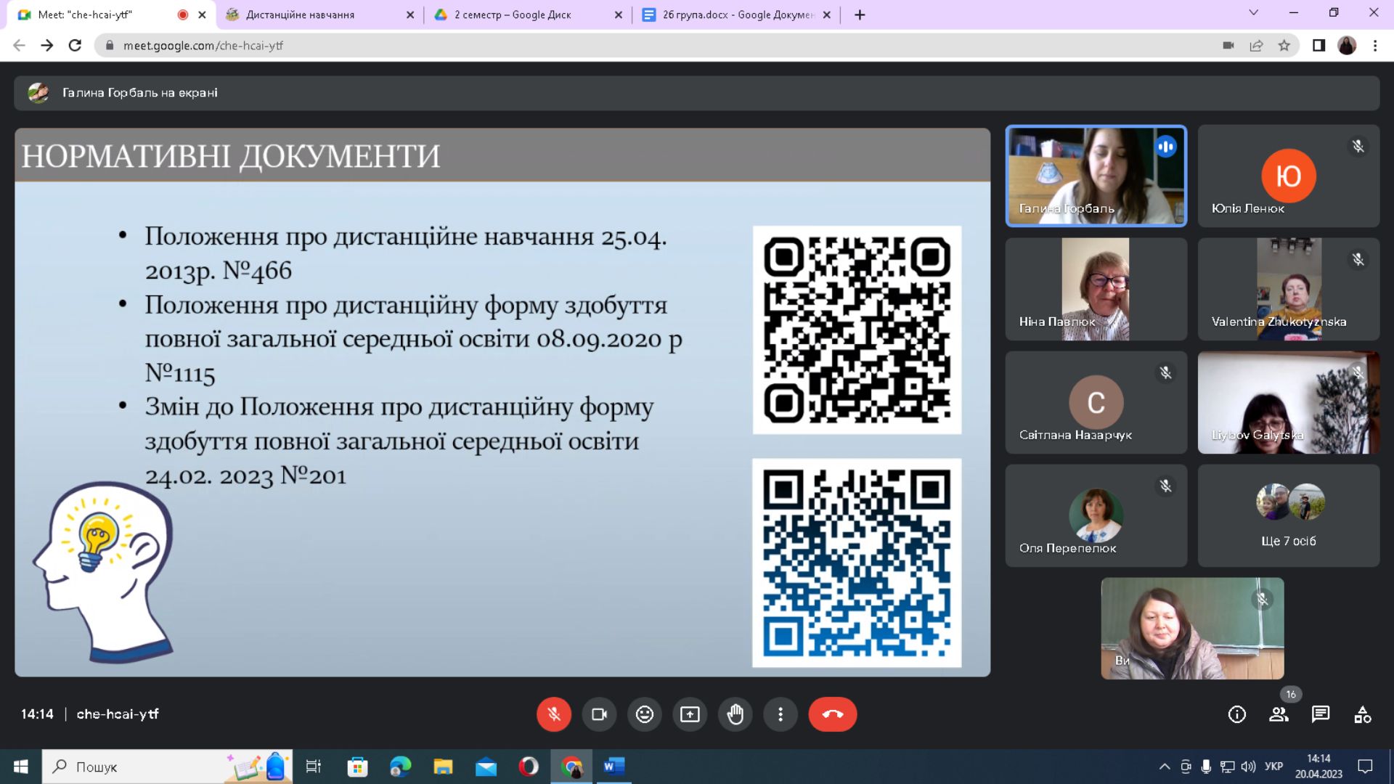Open the clock showing 14:14 20.04.2023

[1318, 767]
